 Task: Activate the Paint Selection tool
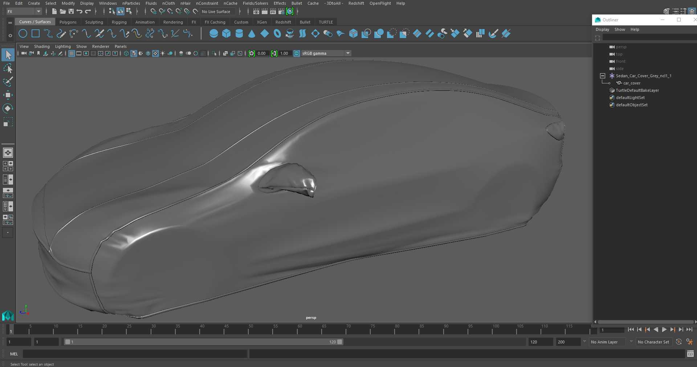8,82
